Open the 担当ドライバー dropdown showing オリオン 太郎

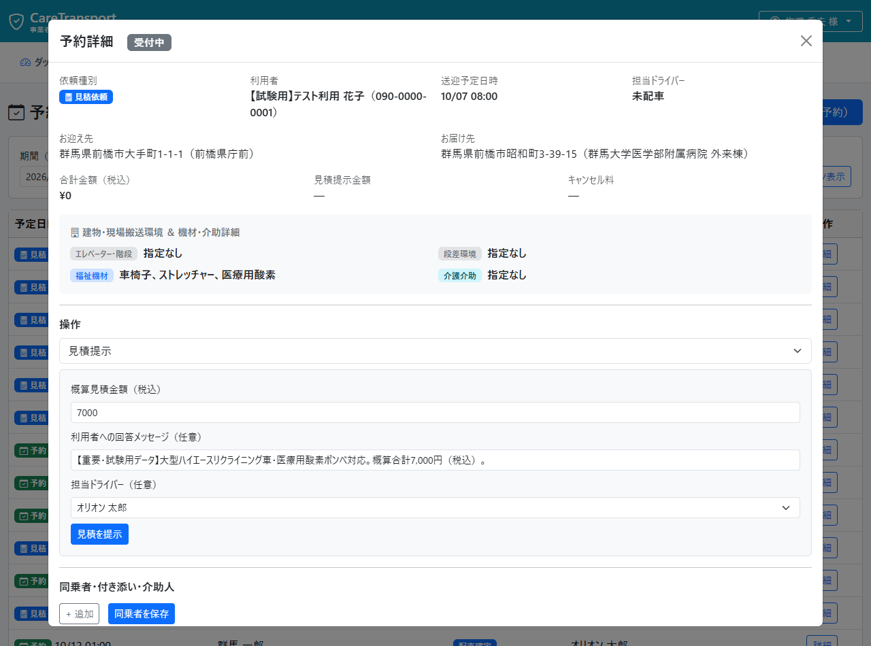click(435, 507)
